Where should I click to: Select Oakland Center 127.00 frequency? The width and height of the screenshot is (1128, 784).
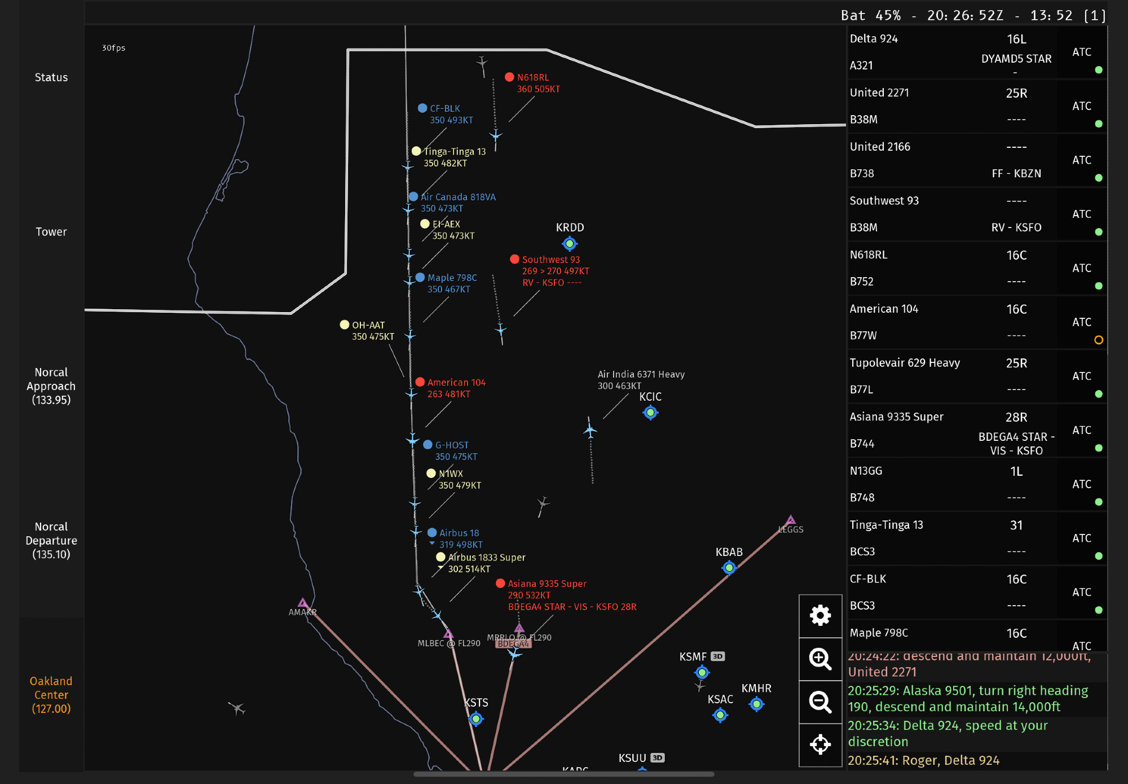(51, 695)
